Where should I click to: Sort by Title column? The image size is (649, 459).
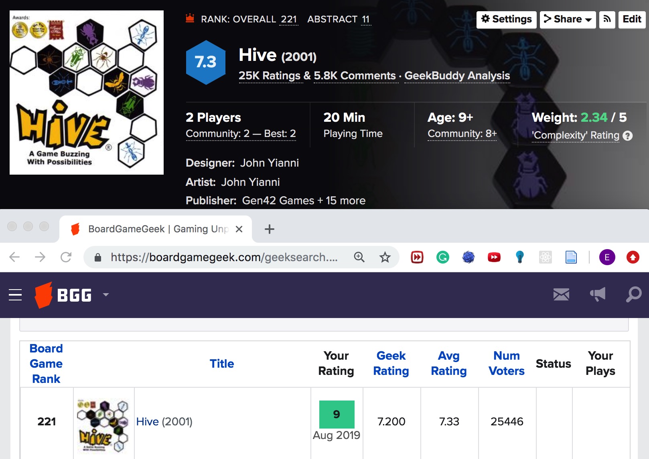[222, 364]
